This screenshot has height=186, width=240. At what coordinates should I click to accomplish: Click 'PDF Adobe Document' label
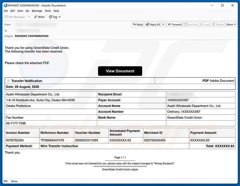(218, 81)
